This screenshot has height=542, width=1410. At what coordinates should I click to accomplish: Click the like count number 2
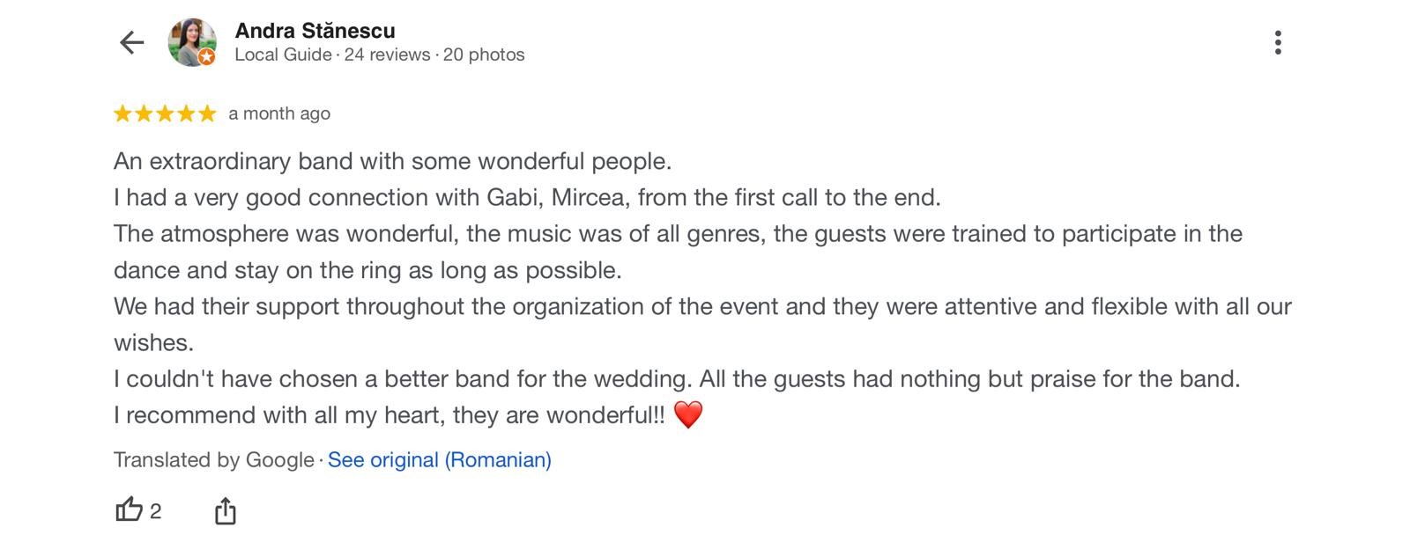point(156,511)
